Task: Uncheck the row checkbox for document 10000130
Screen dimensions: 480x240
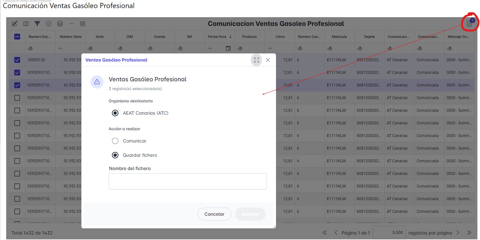Action: (x=17, y=60)
